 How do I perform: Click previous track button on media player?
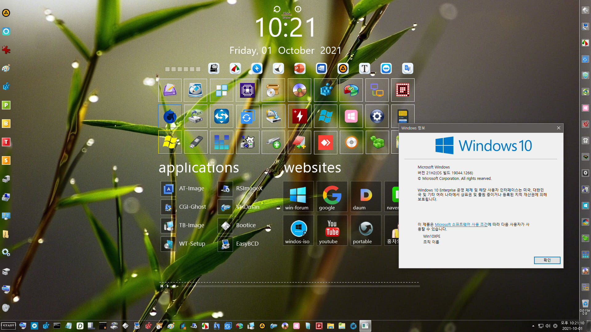(x=162, y=286)
